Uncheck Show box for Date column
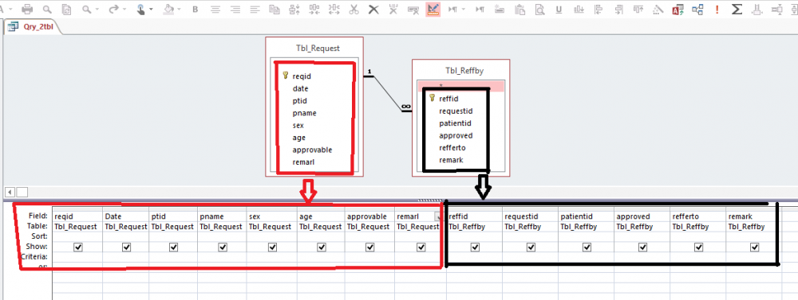798x300 pixels. point(127,247)
